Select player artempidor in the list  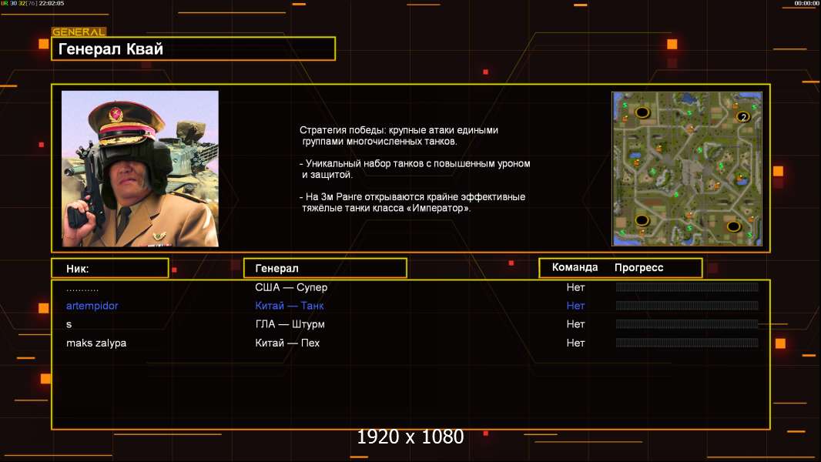[x=92, y=306]
